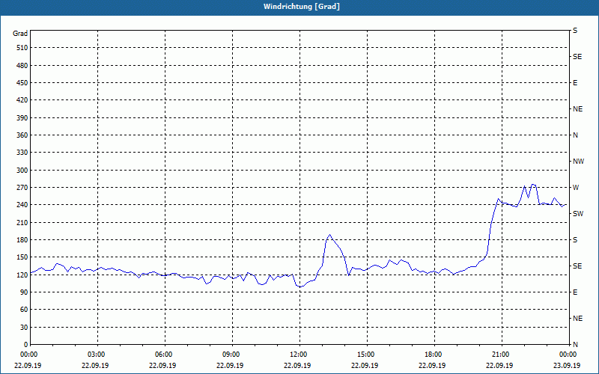
Task: Select the "SE" compass label between 480 and 510
Action: click(x=577, y=57)
